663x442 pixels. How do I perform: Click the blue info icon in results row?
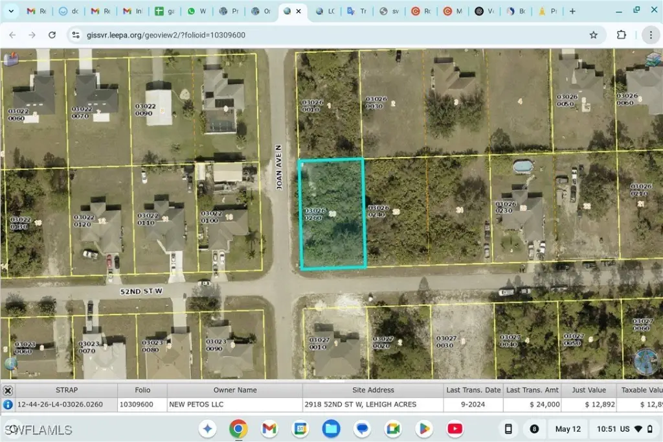[x=8, y=404]
